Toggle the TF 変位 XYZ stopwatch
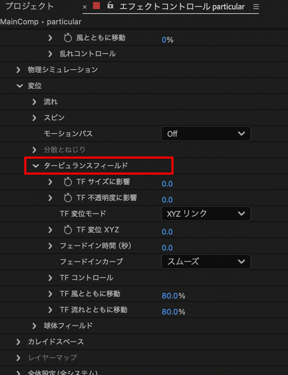The width and height of the screenshot is (288, 375). coord(68,230)
